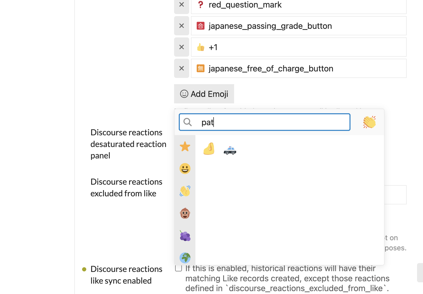Open the grapes food and drink category
This screenshot has height=294, width=423.
pos(185,236)
